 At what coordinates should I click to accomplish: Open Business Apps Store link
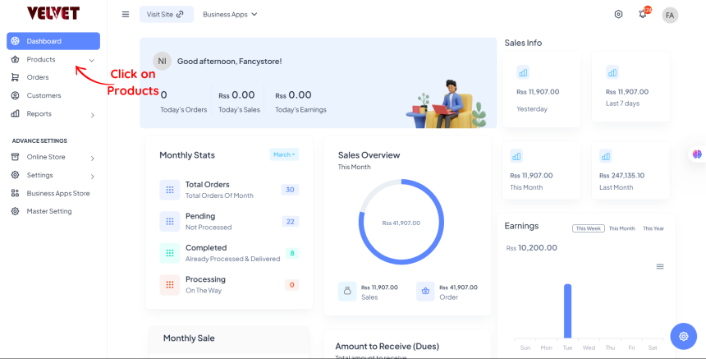[57, 193]
